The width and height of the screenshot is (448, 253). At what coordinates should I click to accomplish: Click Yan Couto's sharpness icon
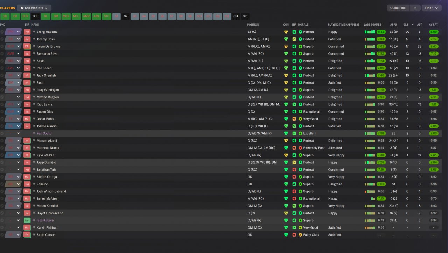(294, 133)
